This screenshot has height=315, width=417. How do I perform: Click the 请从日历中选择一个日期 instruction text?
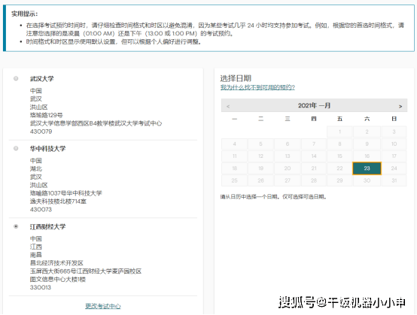coord(273,197)
